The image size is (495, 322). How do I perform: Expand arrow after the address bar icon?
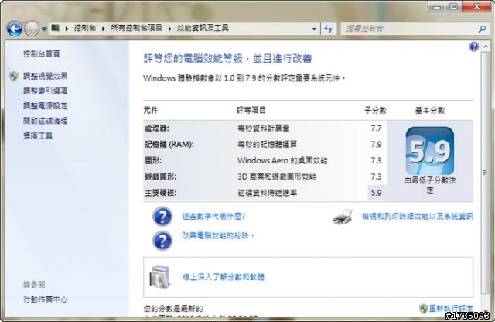tap(67, 29)
